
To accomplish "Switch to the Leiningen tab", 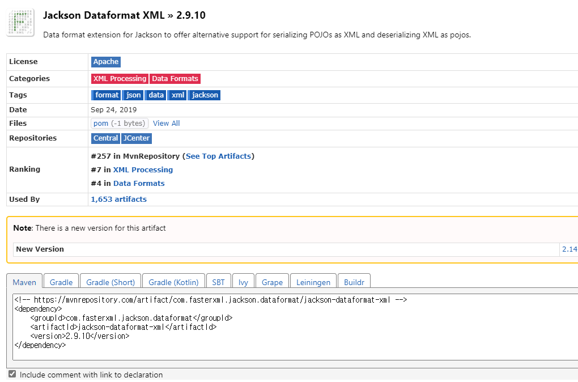I will (313, 282).
